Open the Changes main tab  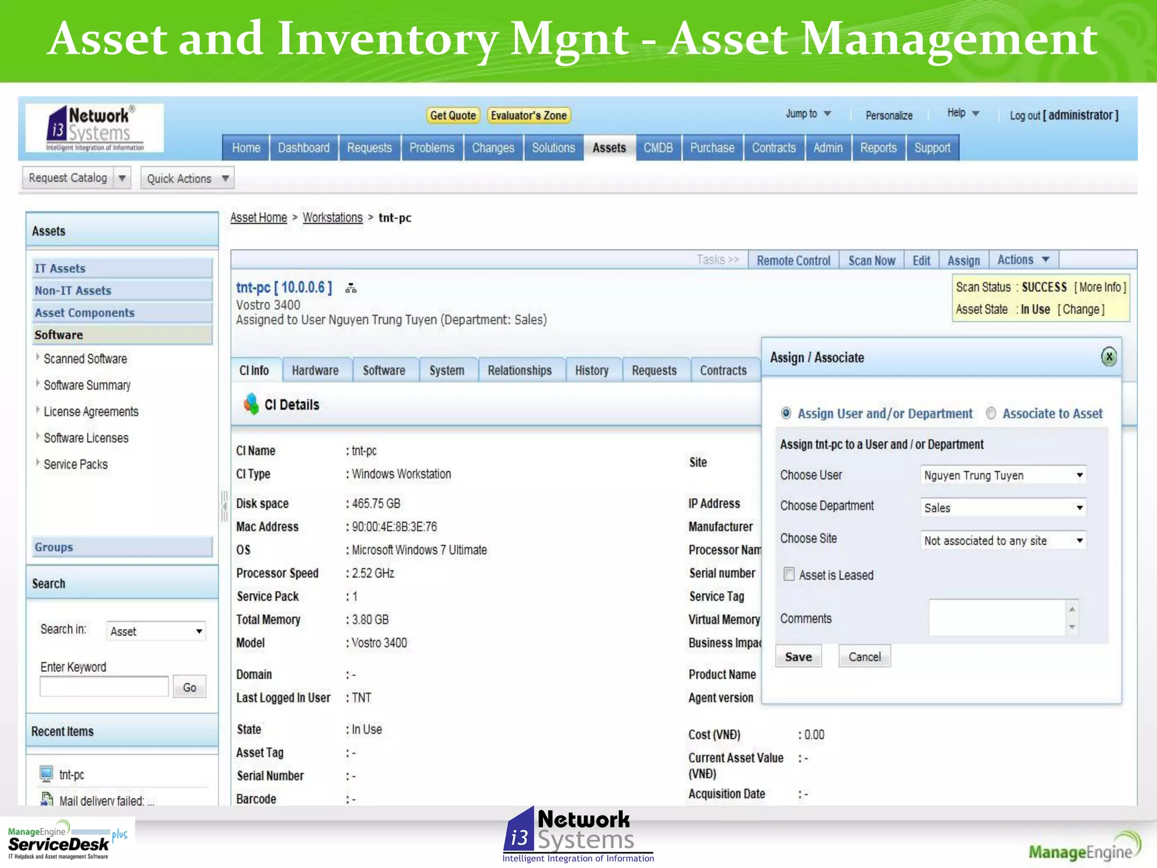[x=493, y=147]
